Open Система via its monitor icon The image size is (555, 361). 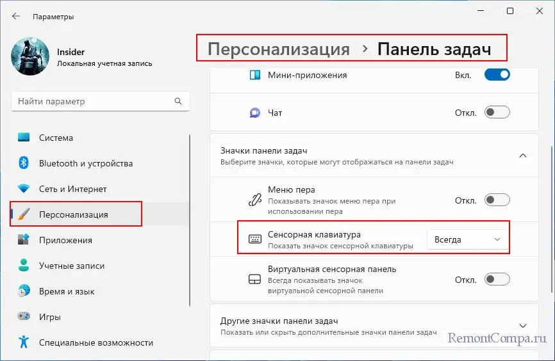pos(24,138)
